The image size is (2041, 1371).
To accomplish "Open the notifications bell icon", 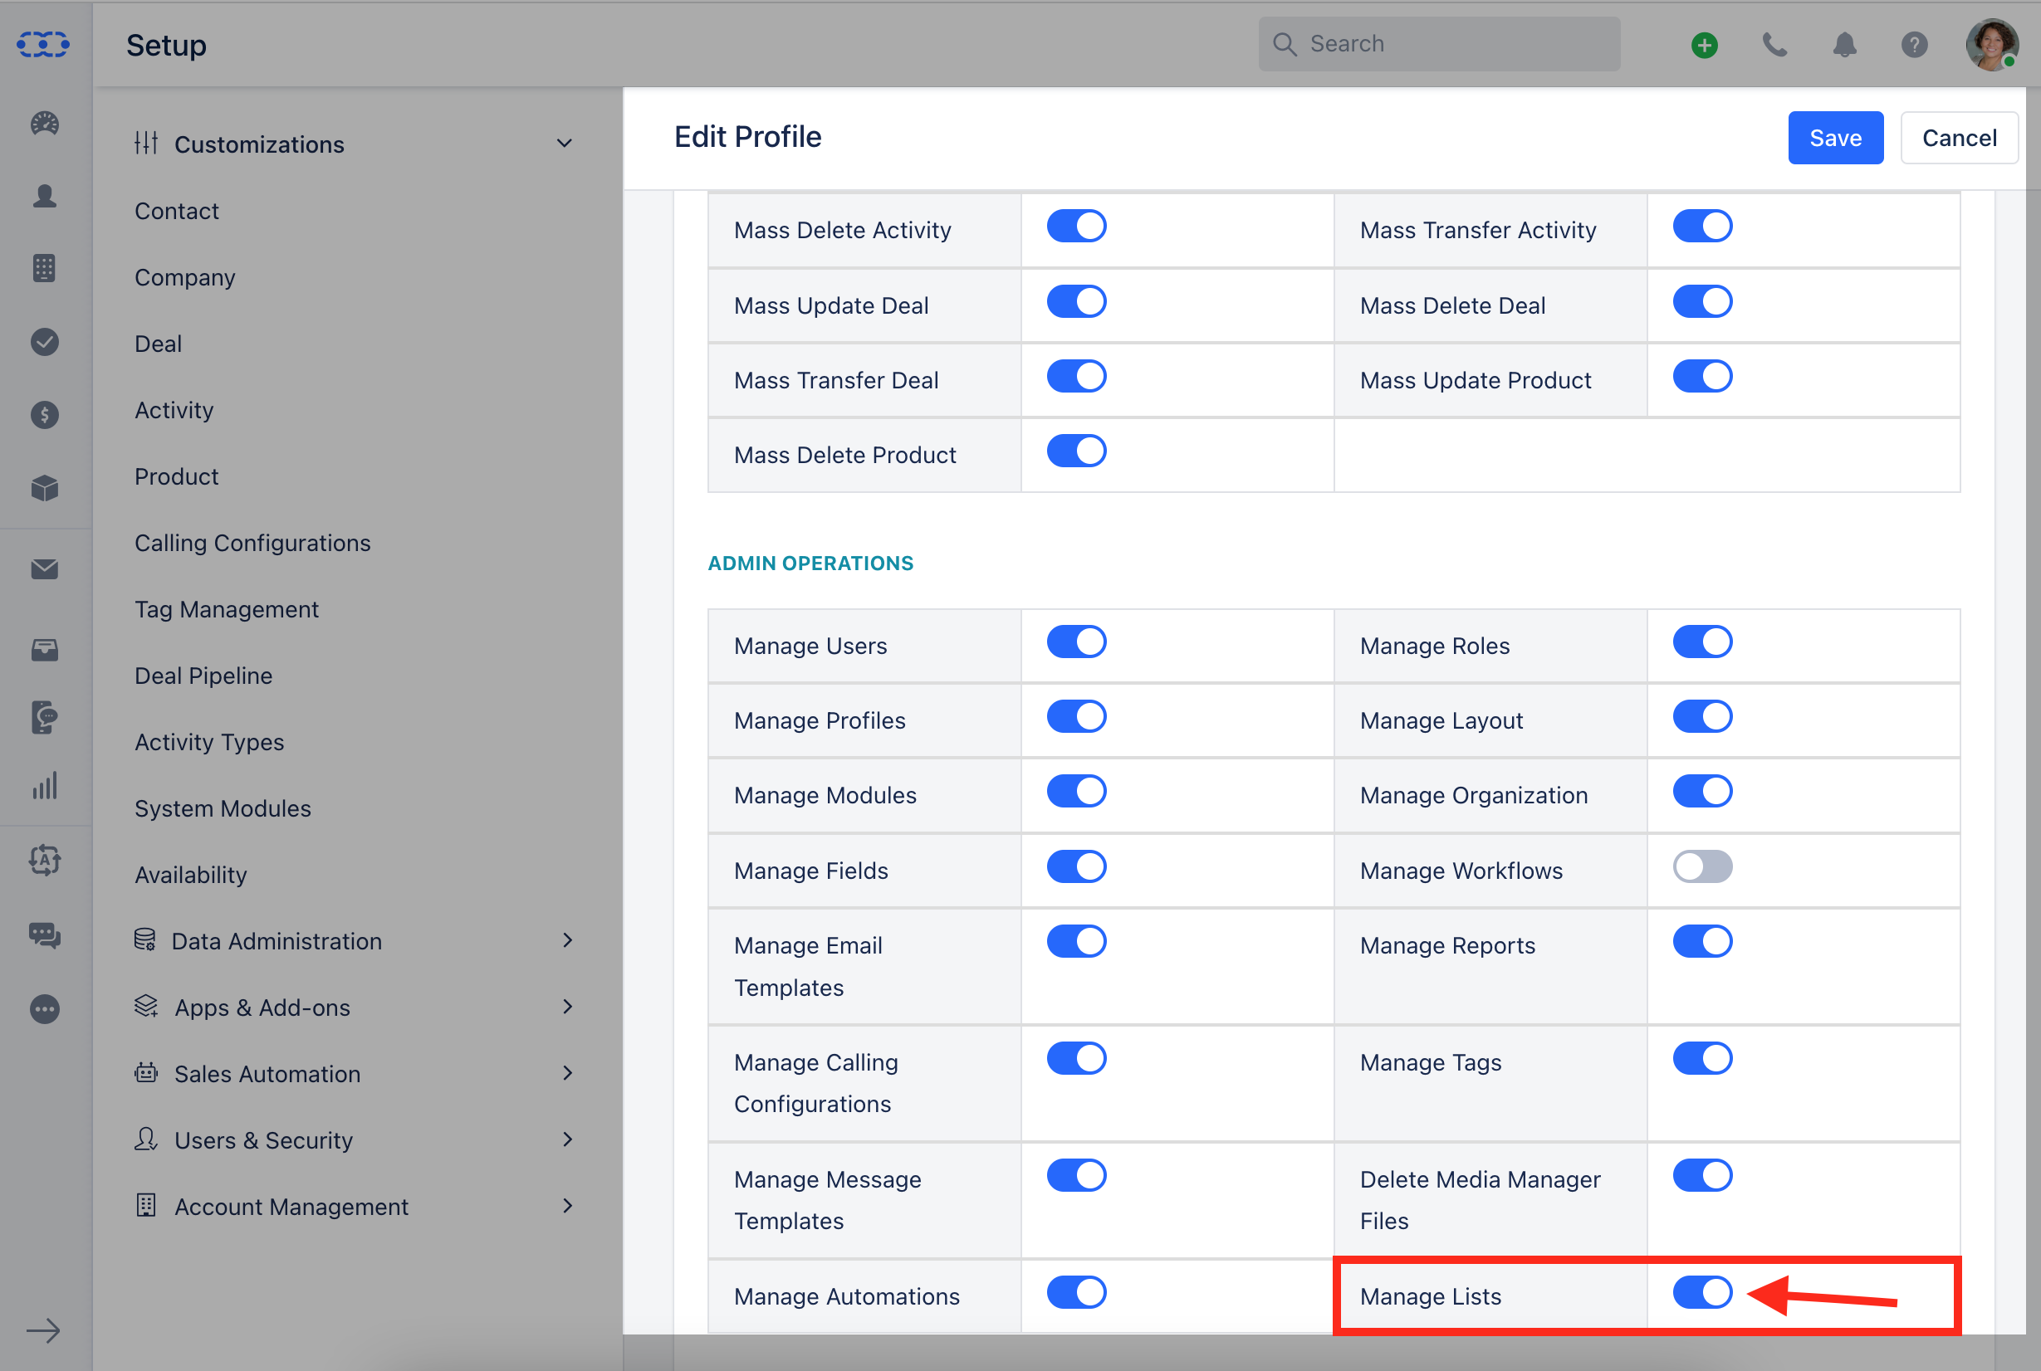I will [1844, 45].
